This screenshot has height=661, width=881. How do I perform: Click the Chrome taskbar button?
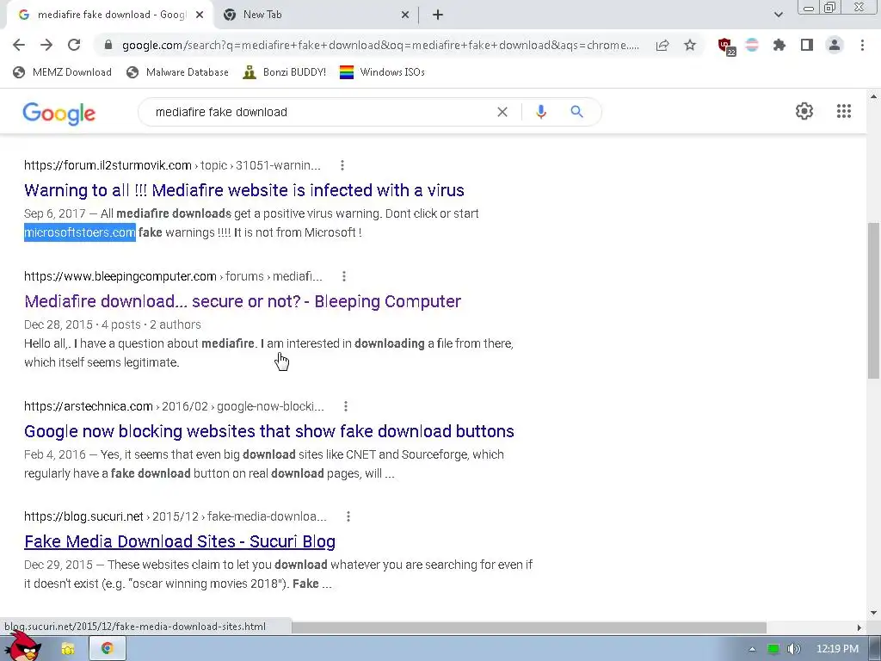click(107, 649)
